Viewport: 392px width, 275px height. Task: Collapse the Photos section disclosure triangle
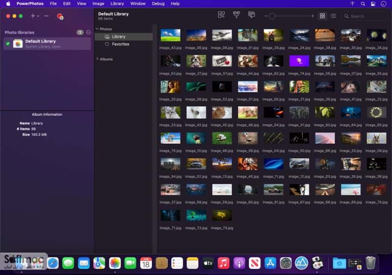coord(97,29)
